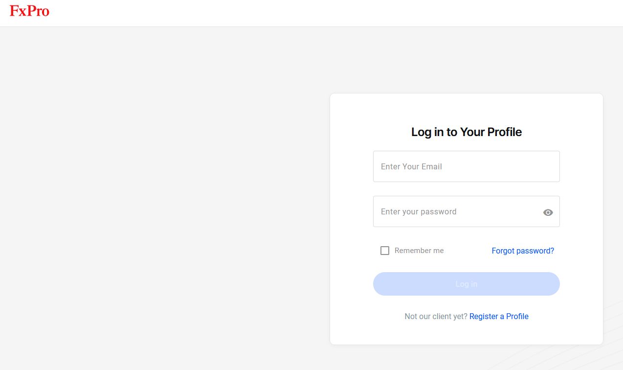Click the "Remember me" label text

tap(419, 251)
